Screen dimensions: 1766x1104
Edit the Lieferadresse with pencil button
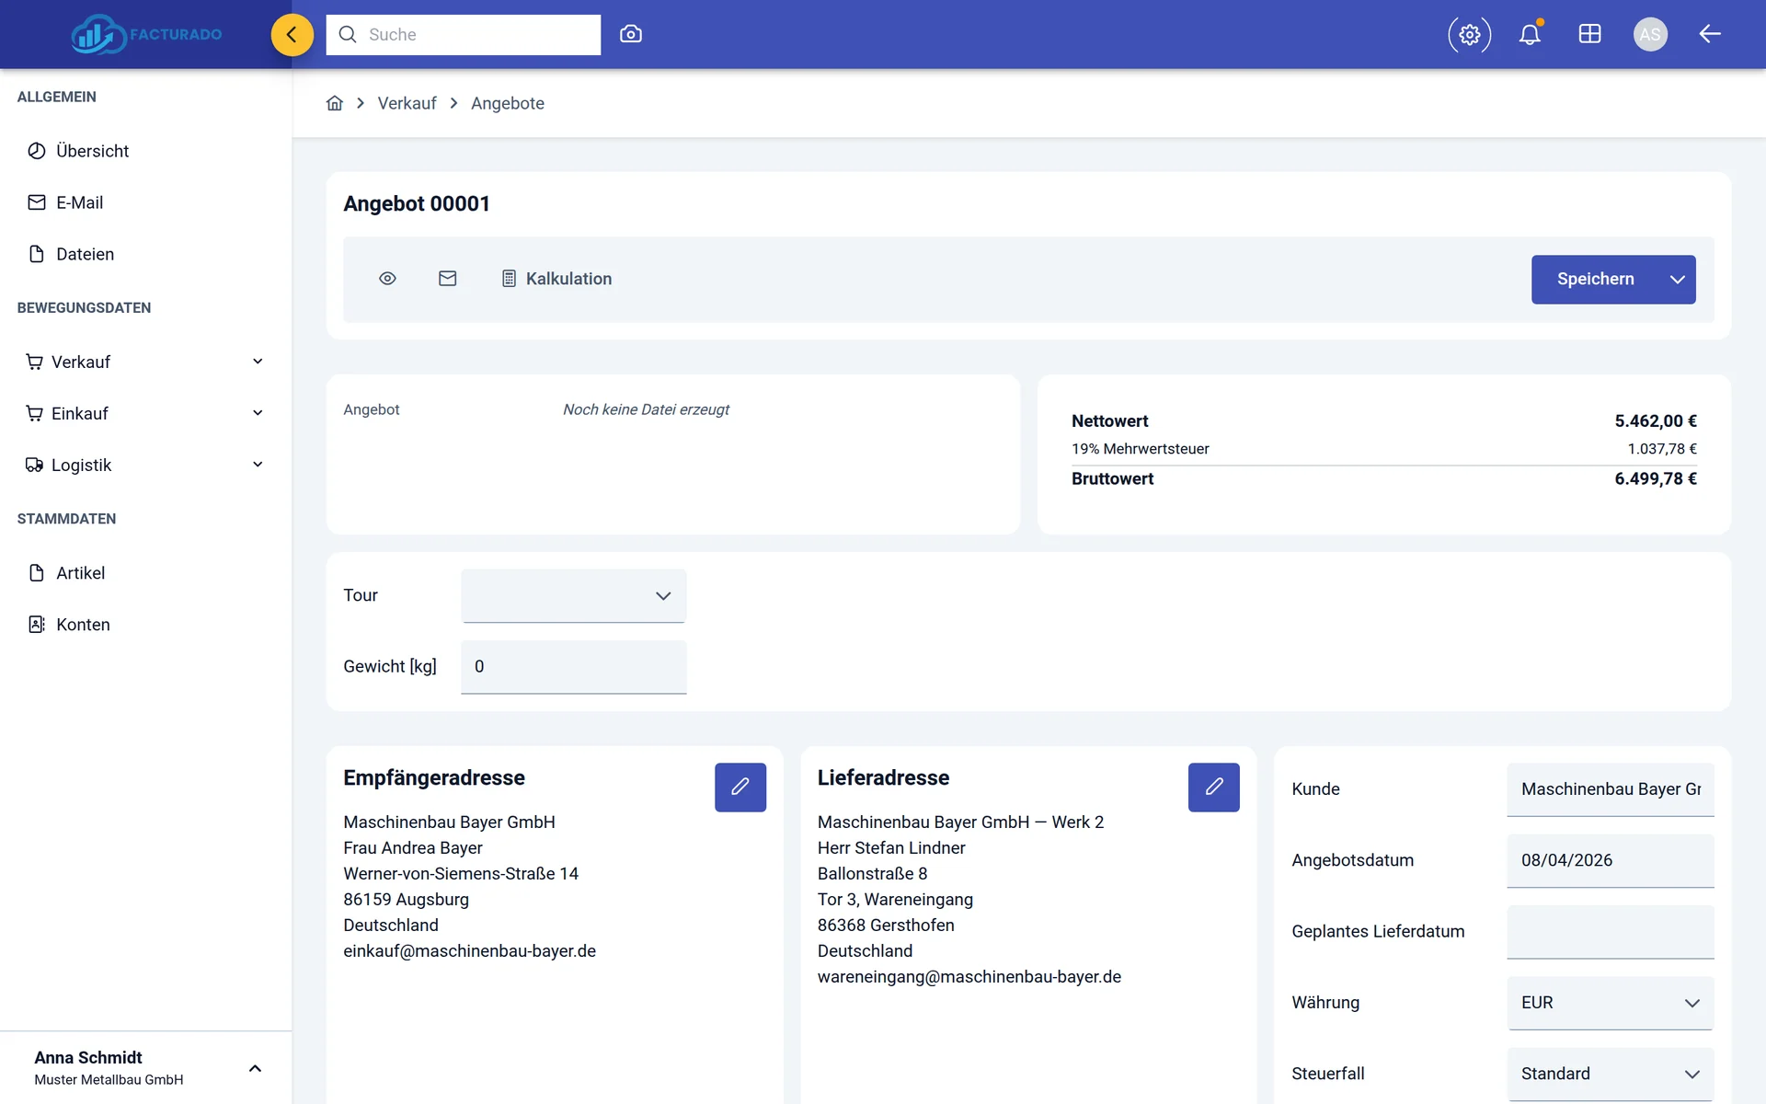click(x=1214, y=788)
